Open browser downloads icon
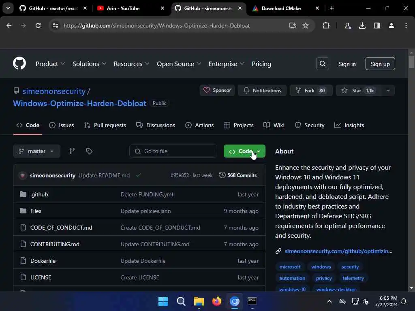This screenshot has width=415, height=311. point(362,26)
